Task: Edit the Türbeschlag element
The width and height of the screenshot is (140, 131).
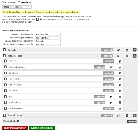Action: pyautogui.click(x=111, y=103)
